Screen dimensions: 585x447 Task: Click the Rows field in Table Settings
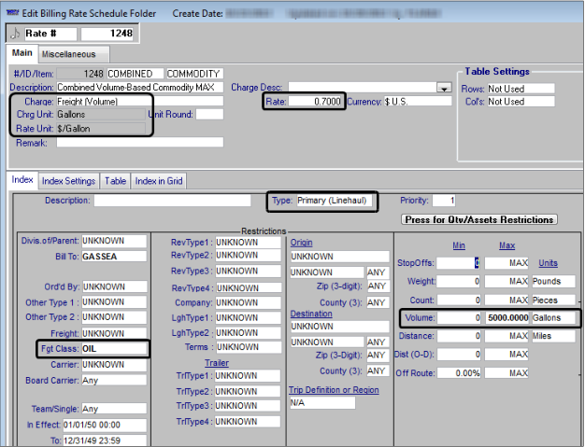coord(521,89)
